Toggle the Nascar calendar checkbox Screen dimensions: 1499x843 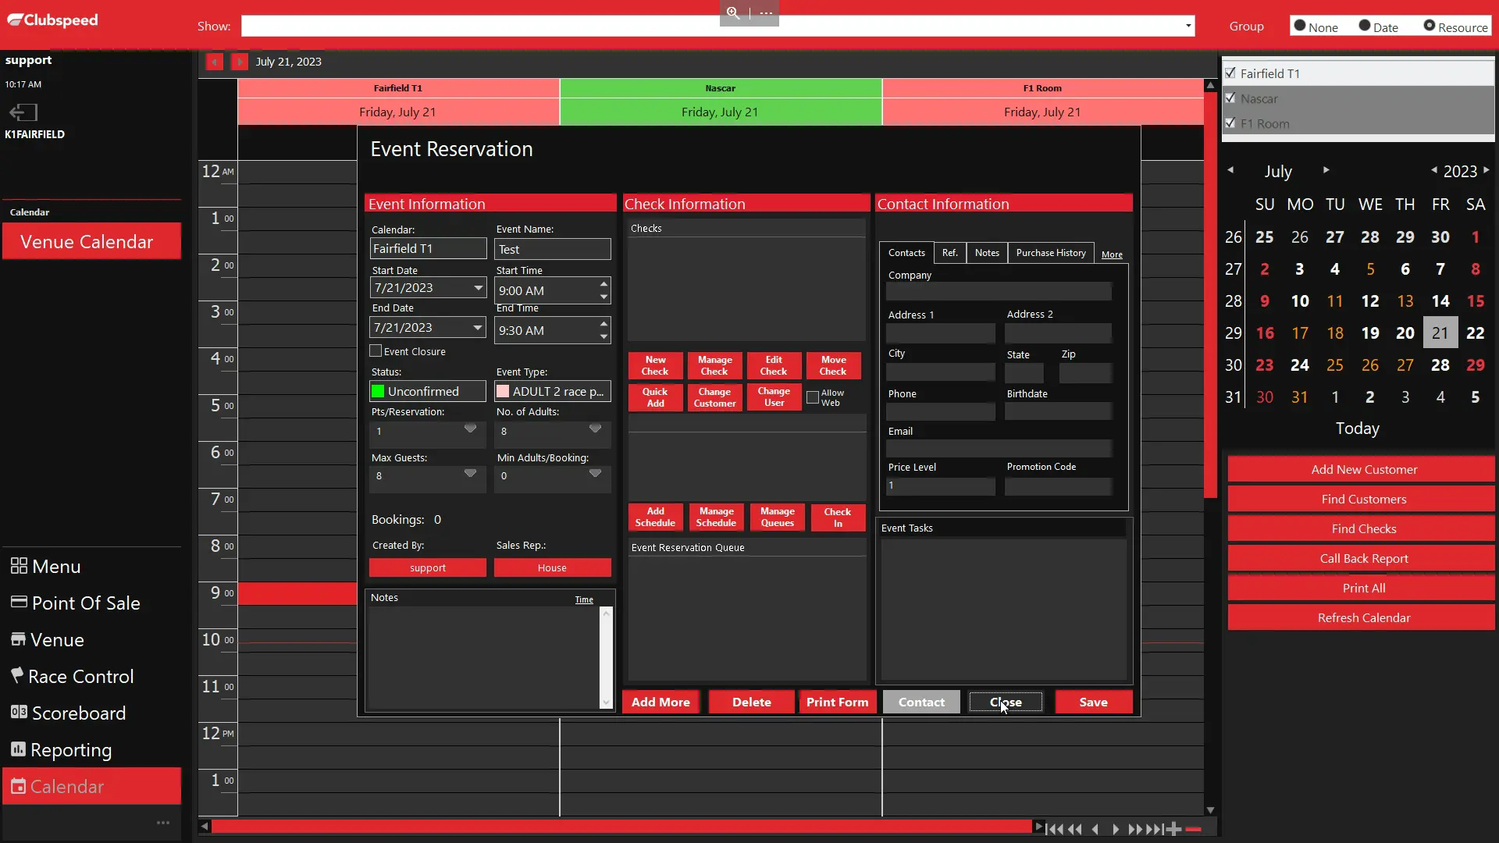[x=1231, y=98]
